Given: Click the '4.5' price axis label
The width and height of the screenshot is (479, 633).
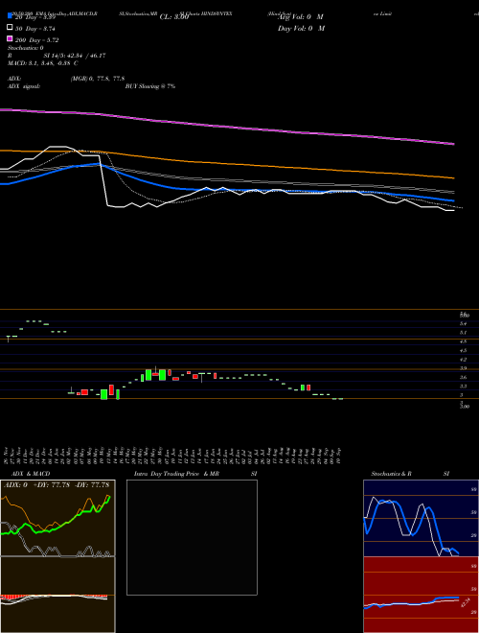Looking at the screenshot, I should click(x=464, y=351).
